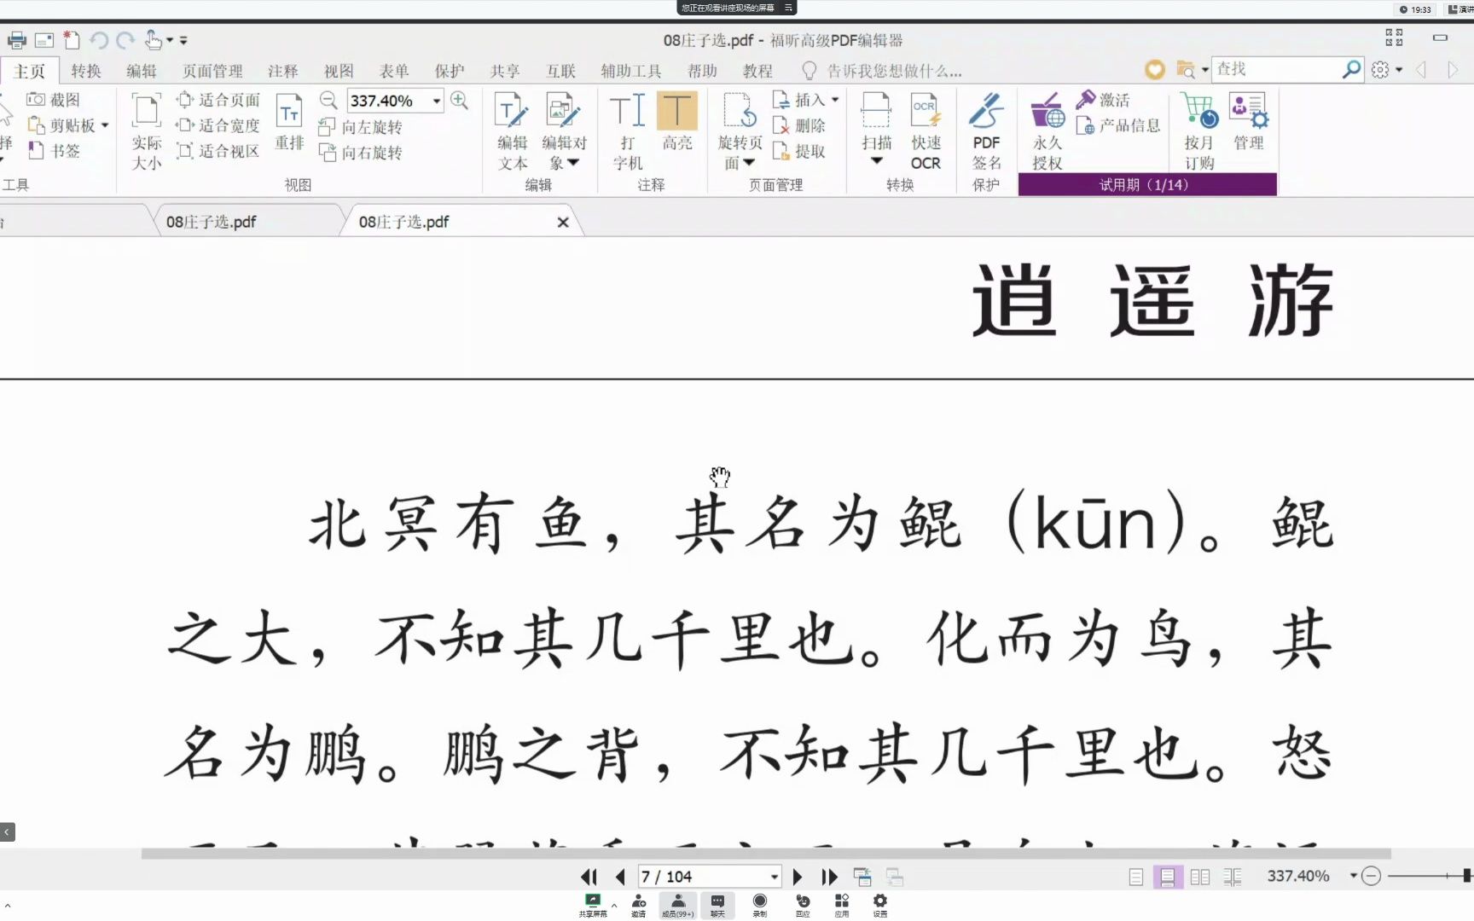Expand the customize quick access toolbar arrow
This screenshot has width=1474, height=921.
[183, 40]
